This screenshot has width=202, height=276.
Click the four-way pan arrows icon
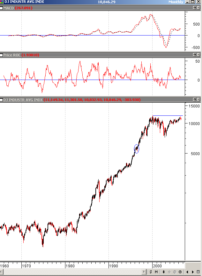pos(169,272)
